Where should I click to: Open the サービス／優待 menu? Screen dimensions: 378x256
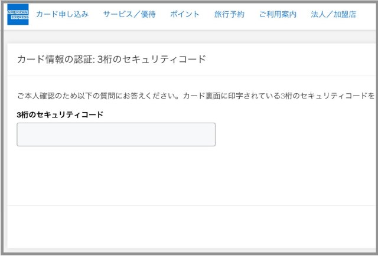tap(129, 14)
